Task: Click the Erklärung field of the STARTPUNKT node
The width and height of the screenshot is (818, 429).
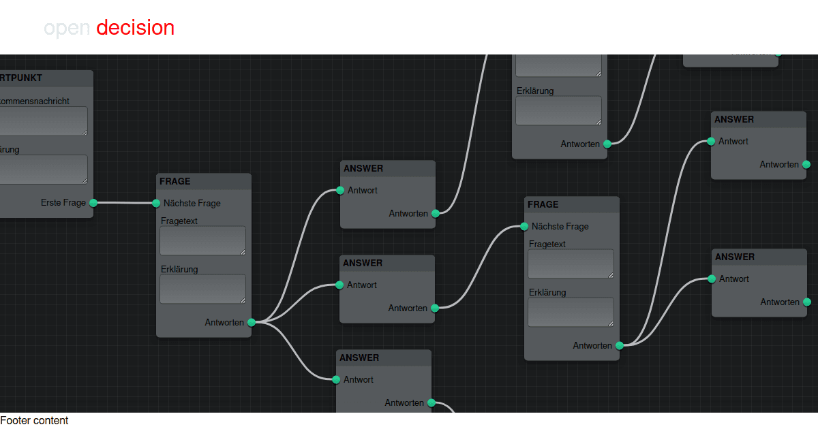Action: pyautogui.click(x=43, y=169)
